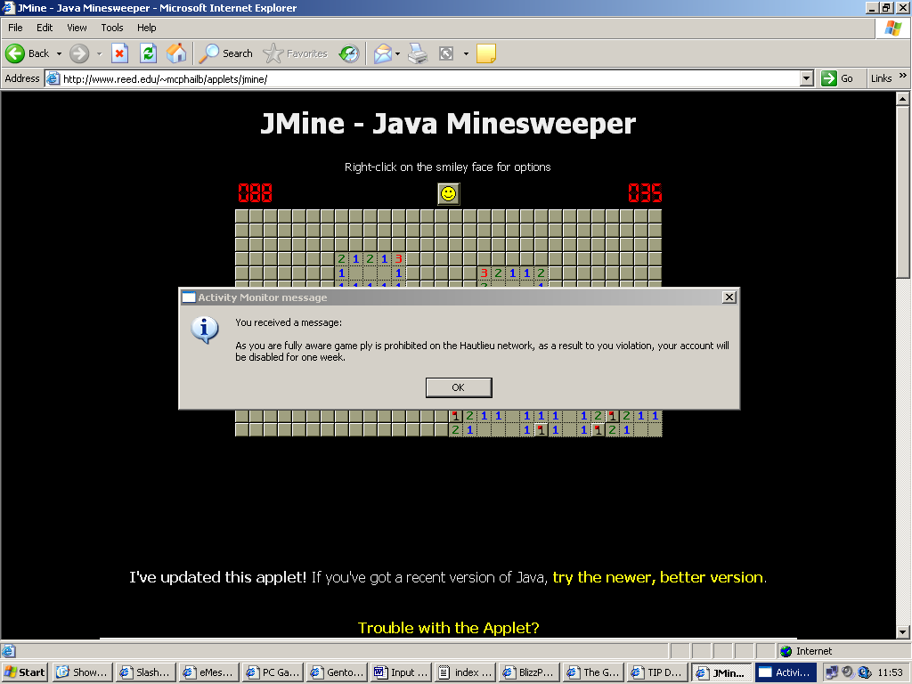Screen dimensions: 912x684
Task: Click the Start button
Action: pyautogui.click(x=25, y=672)
